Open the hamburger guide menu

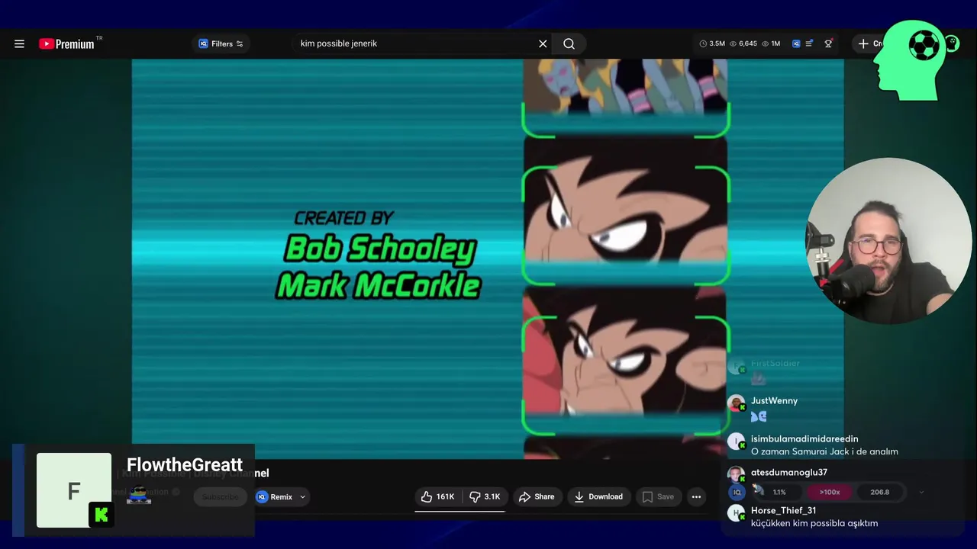(19, 43)
